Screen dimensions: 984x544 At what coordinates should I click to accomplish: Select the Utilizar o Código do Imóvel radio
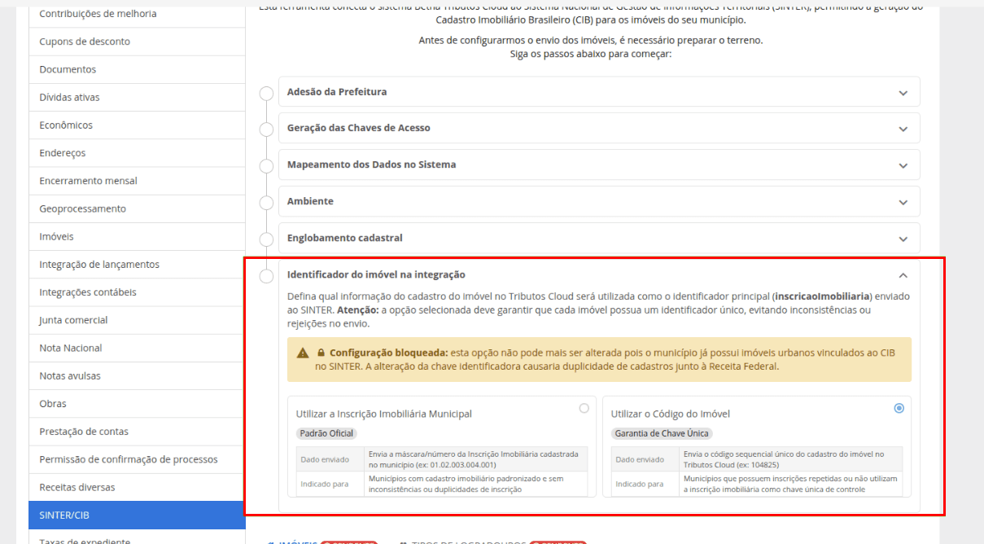pos(899,408)
